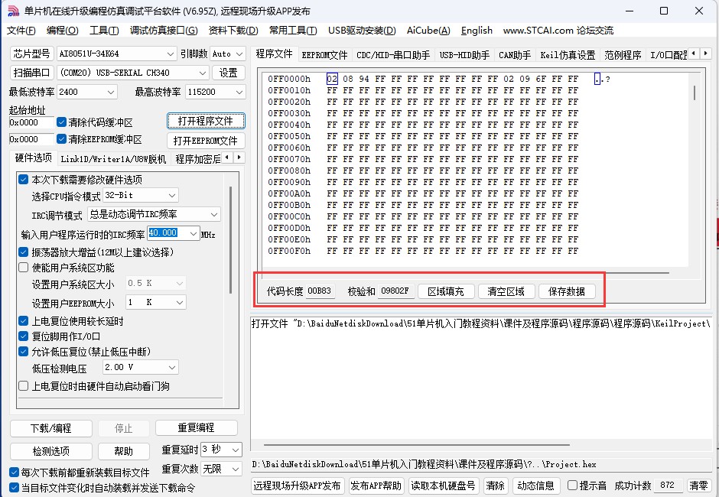
Task: Expand 最高波特率 115200 dropdown
Action: tap(239, 92)
